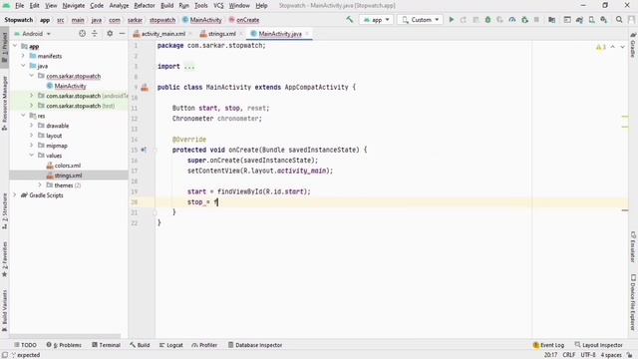
Task: Open the Logcat tool window
Action: (x=170, y=345)
